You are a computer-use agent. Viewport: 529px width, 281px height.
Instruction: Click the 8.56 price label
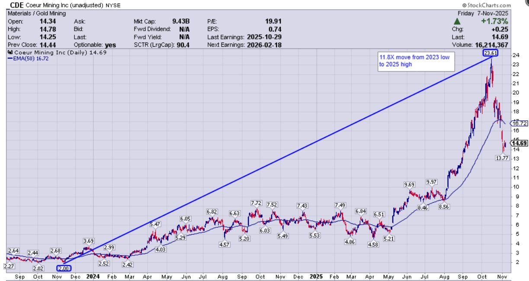444,207
